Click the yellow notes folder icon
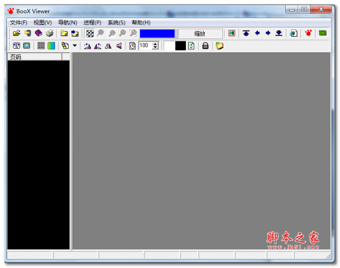Image resolution: width=340 pixels, height=268 pixels. [x=219, y=46]
